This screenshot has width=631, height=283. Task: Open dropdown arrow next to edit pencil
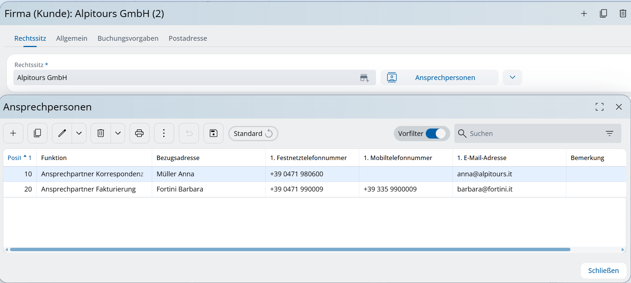click(x=79, y=133)
